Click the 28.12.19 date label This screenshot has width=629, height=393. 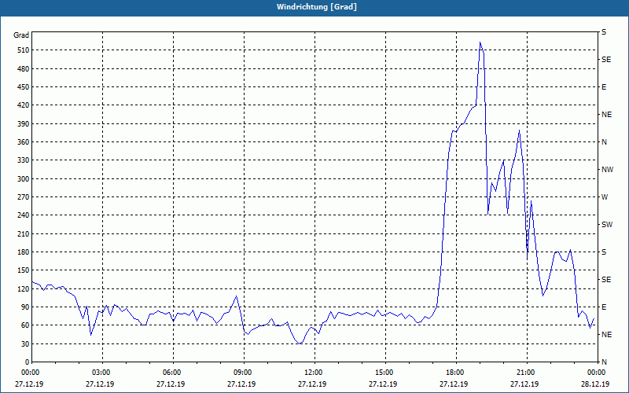pyautogui.click(x=595, y=384)
